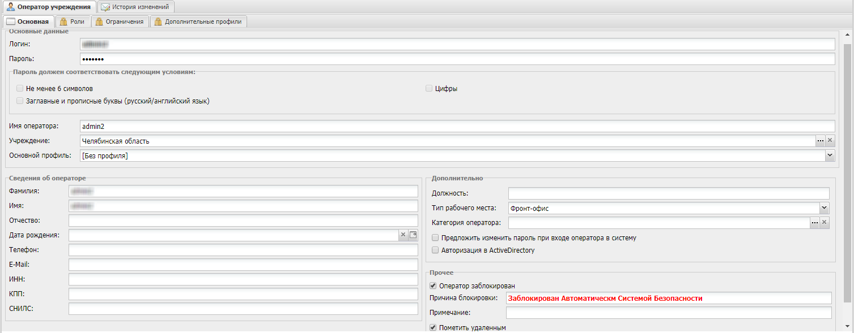Click ellipsis button for Категория оператора
The height and width of the screenshot is (333, 854).
[x=814, y=223]
